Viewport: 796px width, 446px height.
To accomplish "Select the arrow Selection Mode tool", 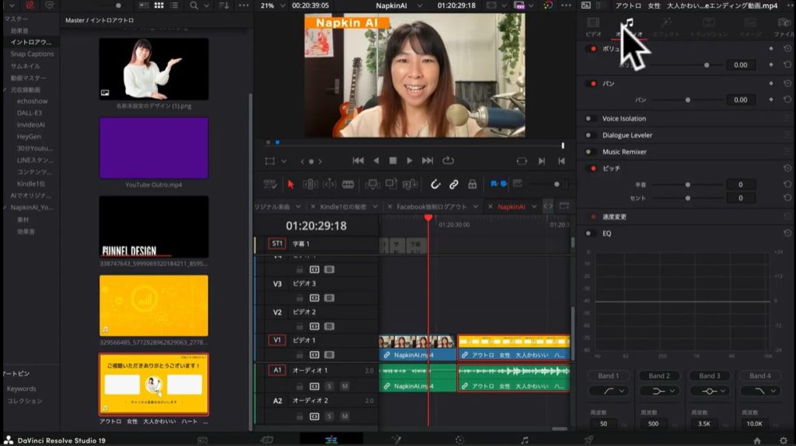I will tap(291, 184).
